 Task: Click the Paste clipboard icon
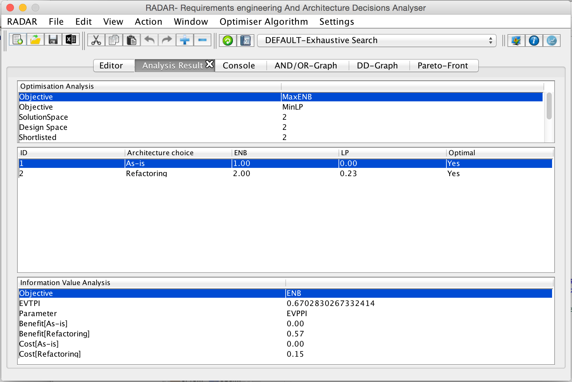click(132, 40)
